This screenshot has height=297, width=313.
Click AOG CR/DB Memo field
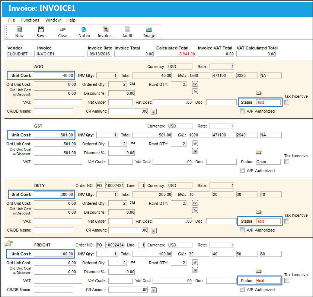pyautogui.click(x=54, y=111)
